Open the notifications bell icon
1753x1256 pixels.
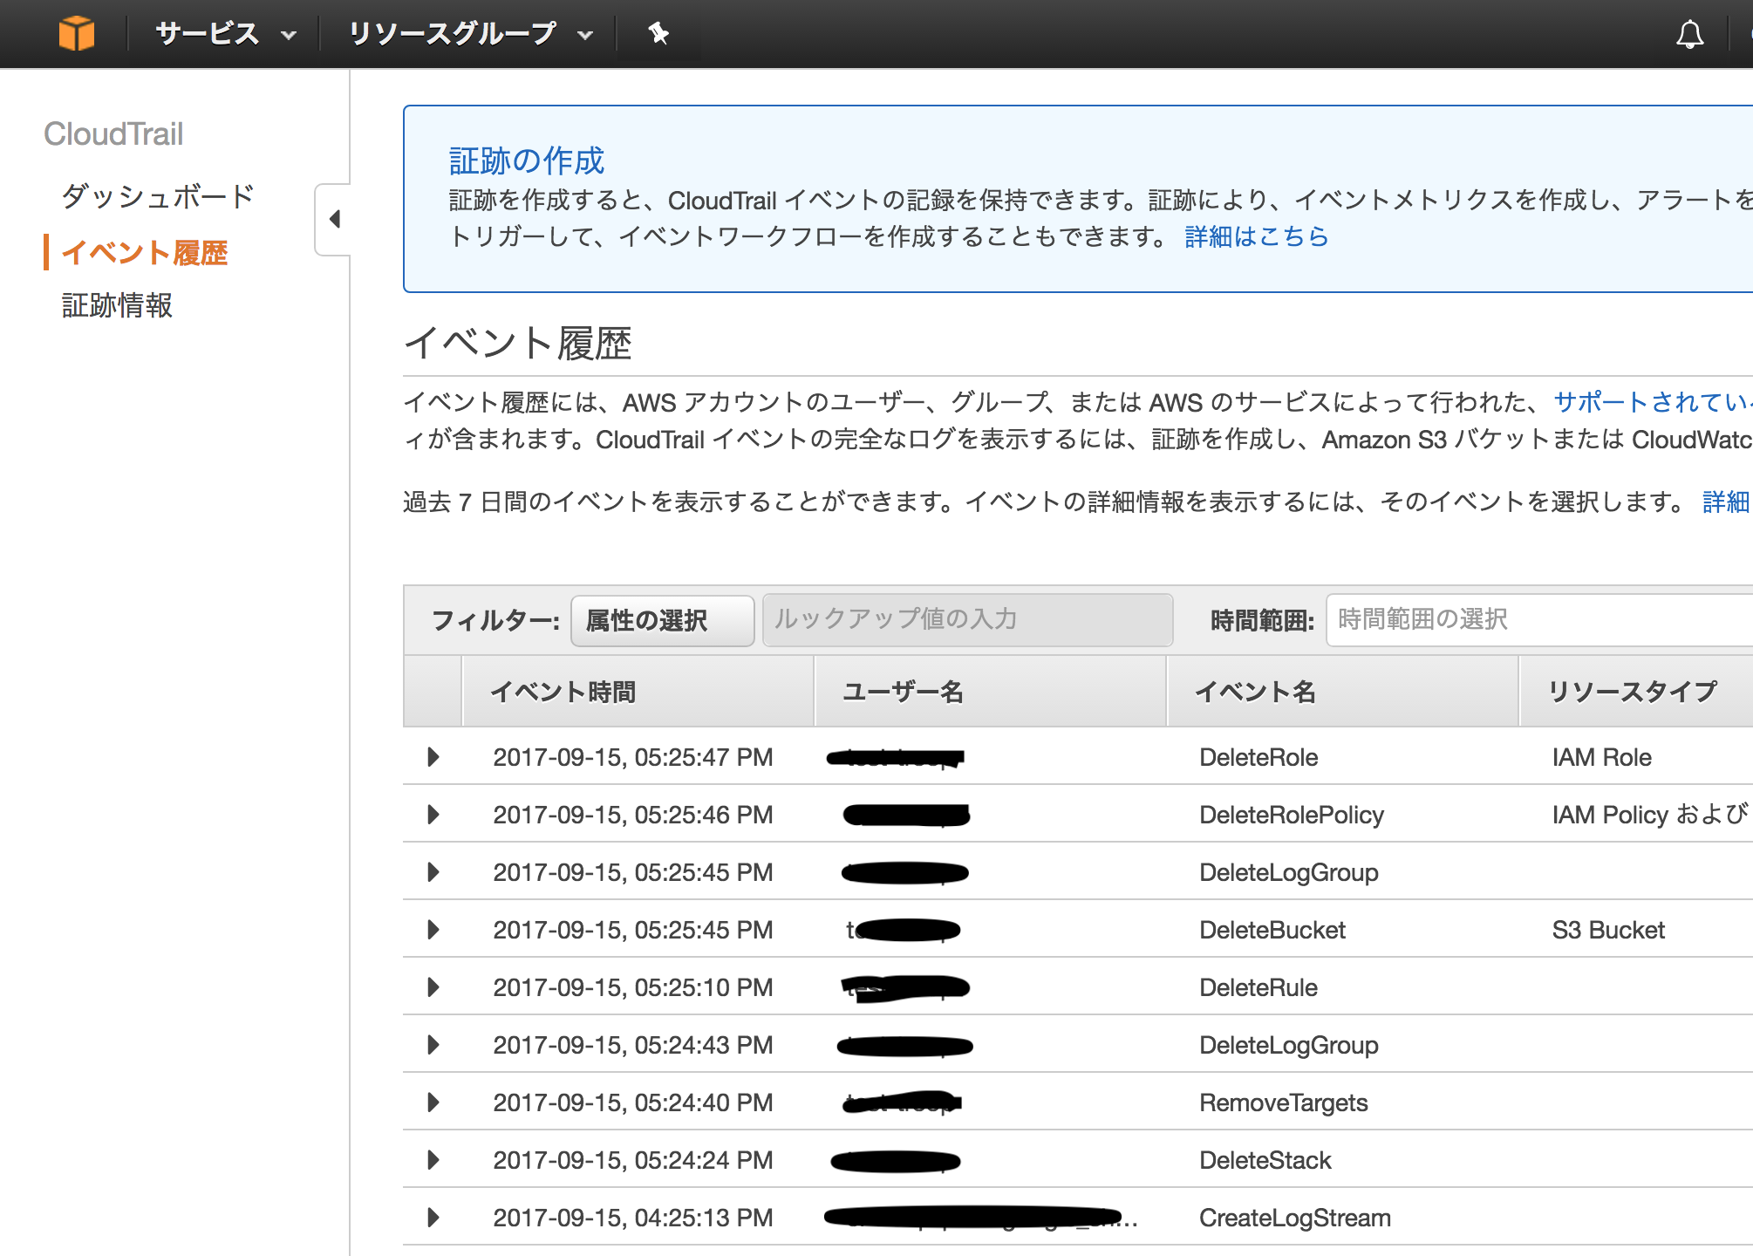1689,33
